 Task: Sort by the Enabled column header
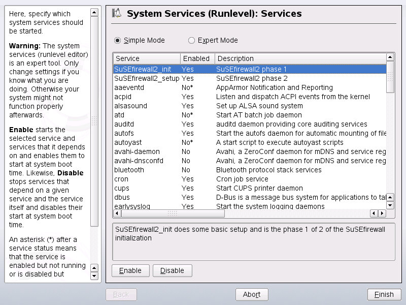point(197,58)
